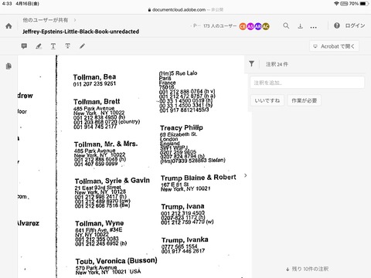Open the page thumbnails sidebar icon
The width and height of the screenshot is (371, 278).
[9, 66]
